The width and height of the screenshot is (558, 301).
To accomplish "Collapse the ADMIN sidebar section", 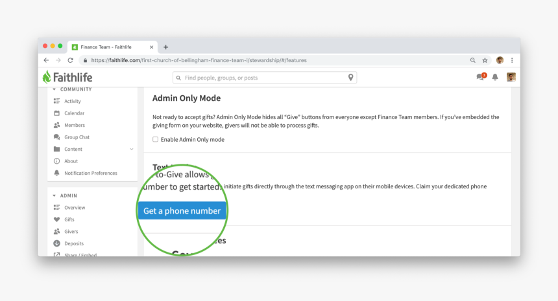I will 55,195.
